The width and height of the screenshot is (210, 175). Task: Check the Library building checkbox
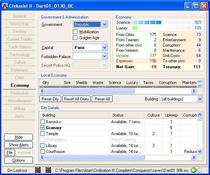(42, 145)
